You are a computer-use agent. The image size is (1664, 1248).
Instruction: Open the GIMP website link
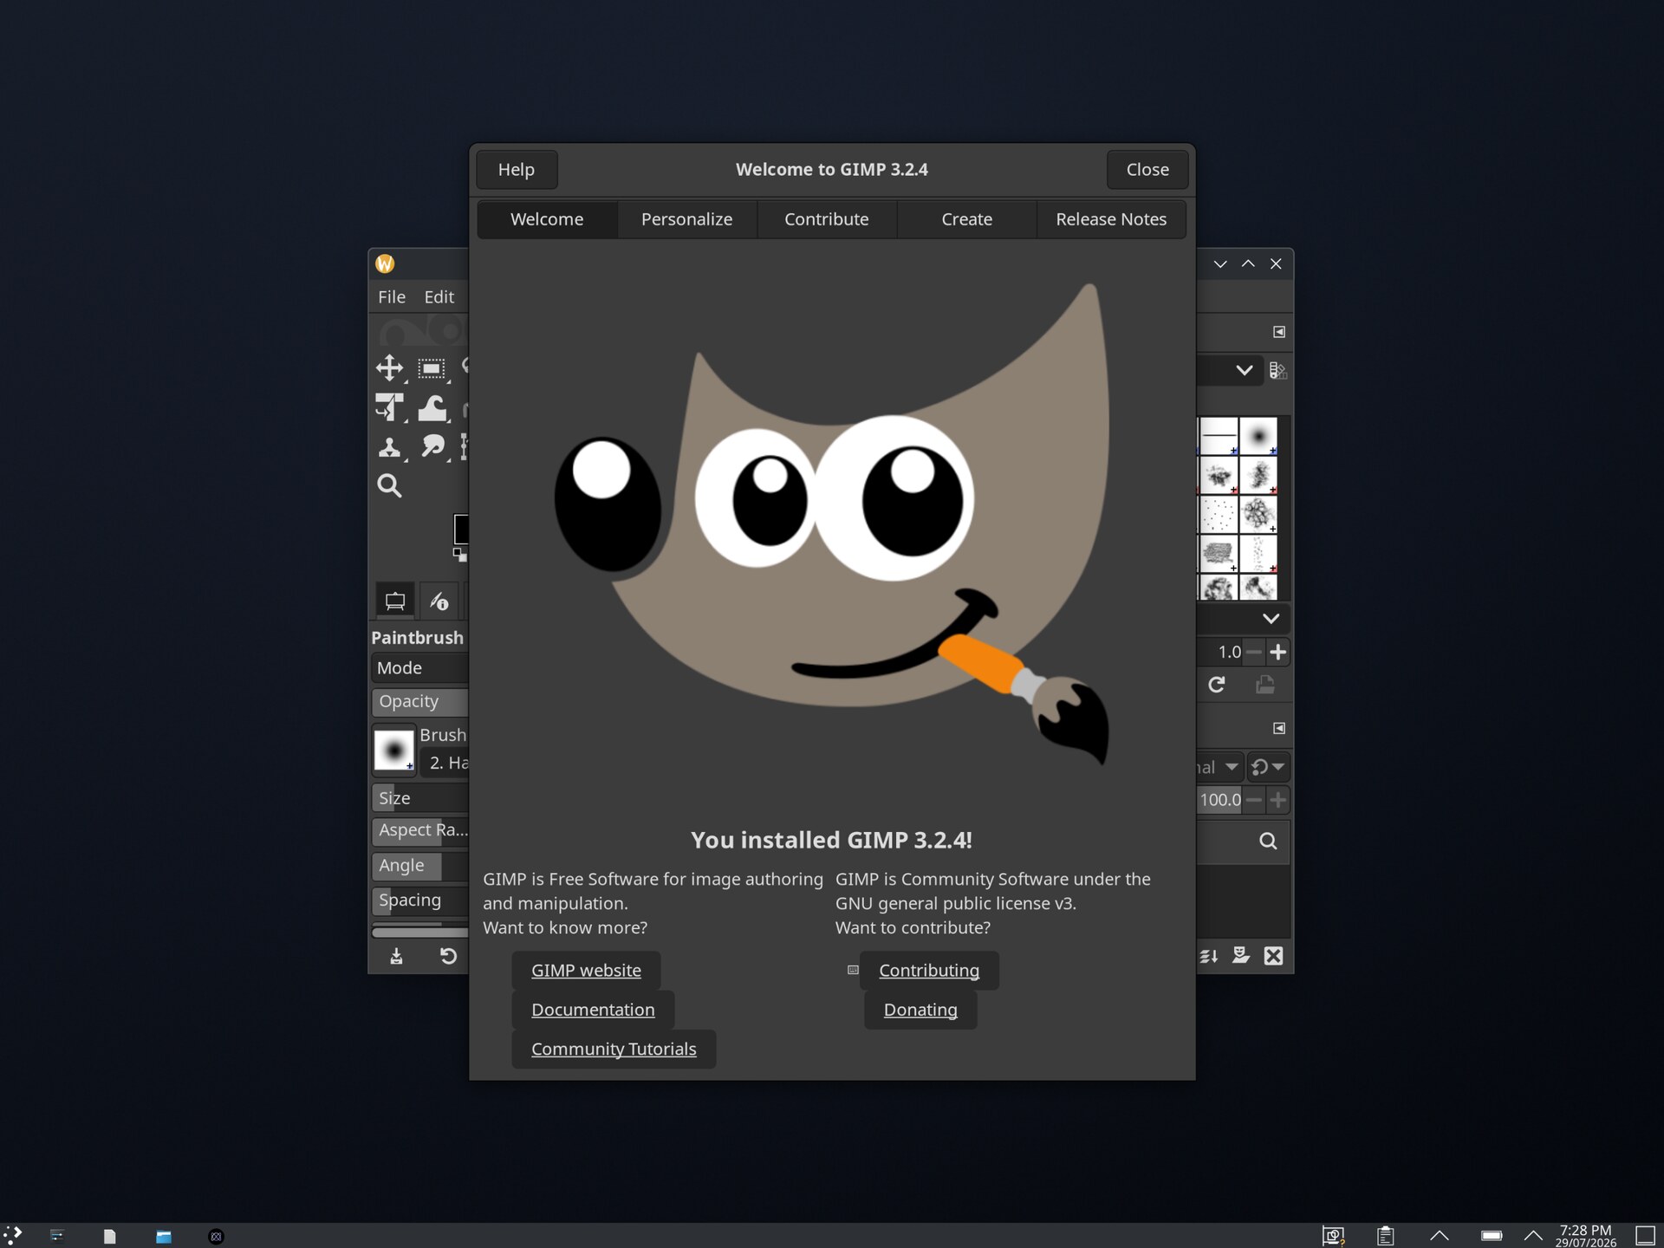[586, 971]
